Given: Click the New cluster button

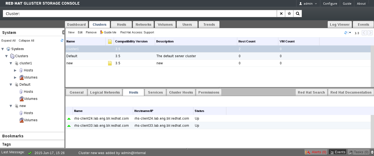Looking at the screenshot, I should tap(71, 32).
